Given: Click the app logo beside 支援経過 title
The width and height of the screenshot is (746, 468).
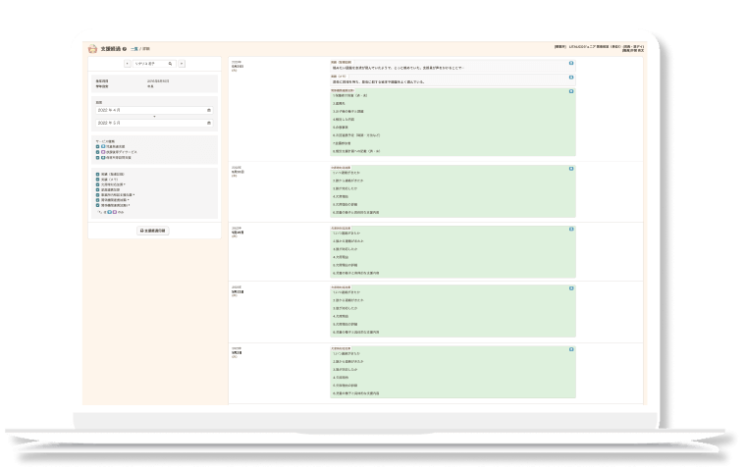Looking at the screenshot, I should coord(92,48).
